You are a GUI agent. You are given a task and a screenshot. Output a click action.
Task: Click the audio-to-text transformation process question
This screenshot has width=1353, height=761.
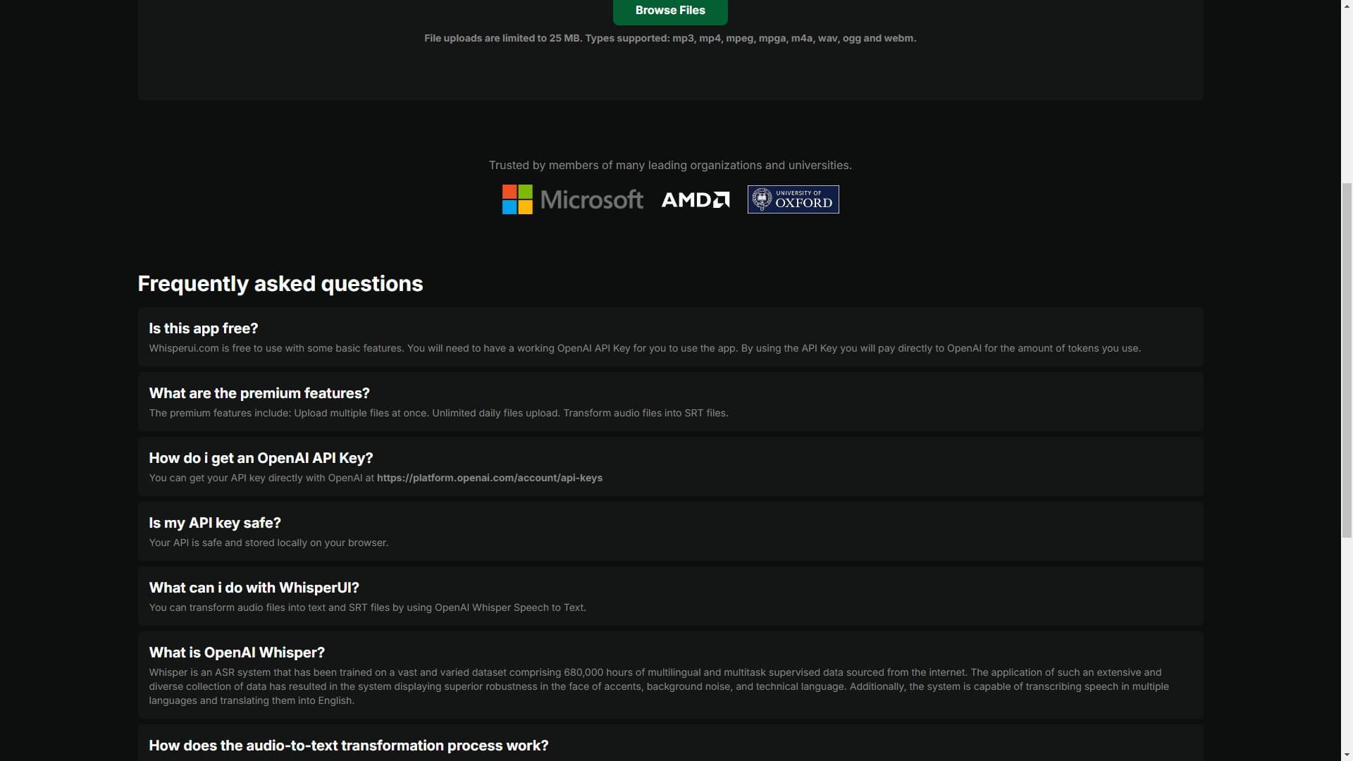[348, 745]
